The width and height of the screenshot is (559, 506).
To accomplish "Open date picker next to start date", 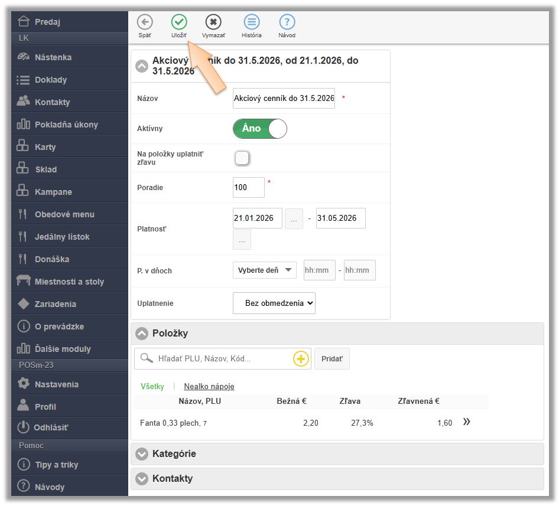I will point(294,218).
